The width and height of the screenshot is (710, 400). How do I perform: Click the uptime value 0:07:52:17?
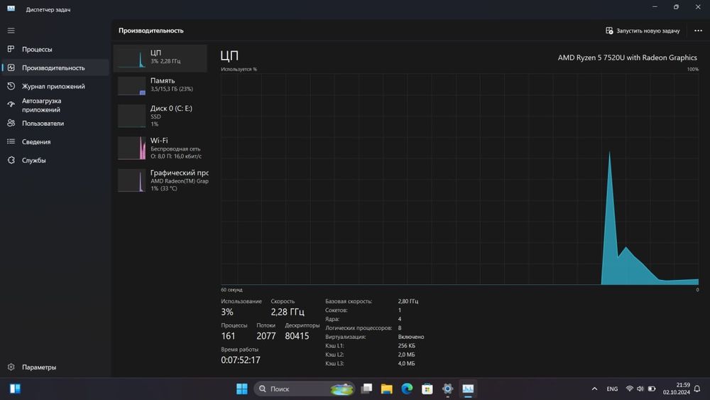click(x=241, y=360)
